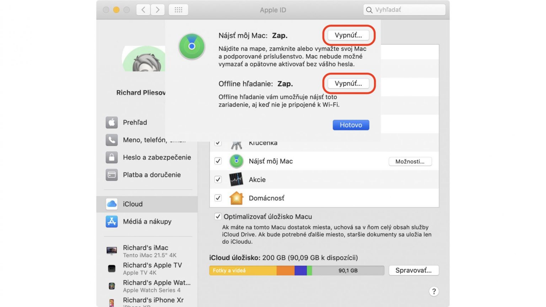Click the iPhone Xr device icon
Viewport: 546px width, 307px height.
[112, 303]
